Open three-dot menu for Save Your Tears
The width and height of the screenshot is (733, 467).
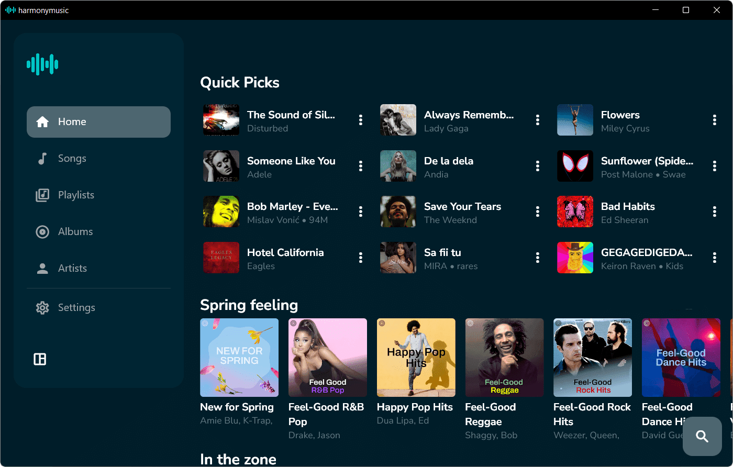[537, 212]
